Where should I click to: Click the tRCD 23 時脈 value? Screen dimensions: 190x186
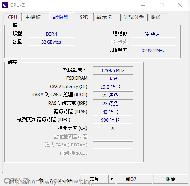click(x=113, y=95)
